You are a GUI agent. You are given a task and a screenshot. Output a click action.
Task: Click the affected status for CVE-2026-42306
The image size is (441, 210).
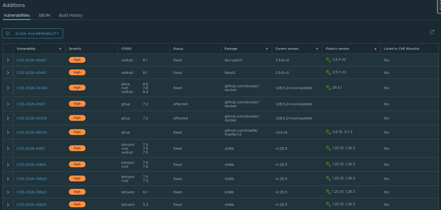pyautogui.click(x=181, y=118)
